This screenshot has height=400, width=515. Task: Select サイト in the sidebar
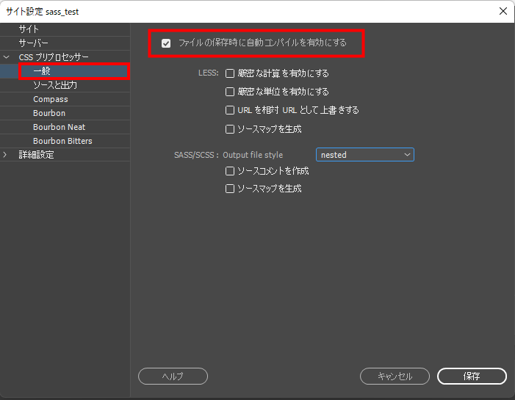pyautogui.click(x=29, y=29)
